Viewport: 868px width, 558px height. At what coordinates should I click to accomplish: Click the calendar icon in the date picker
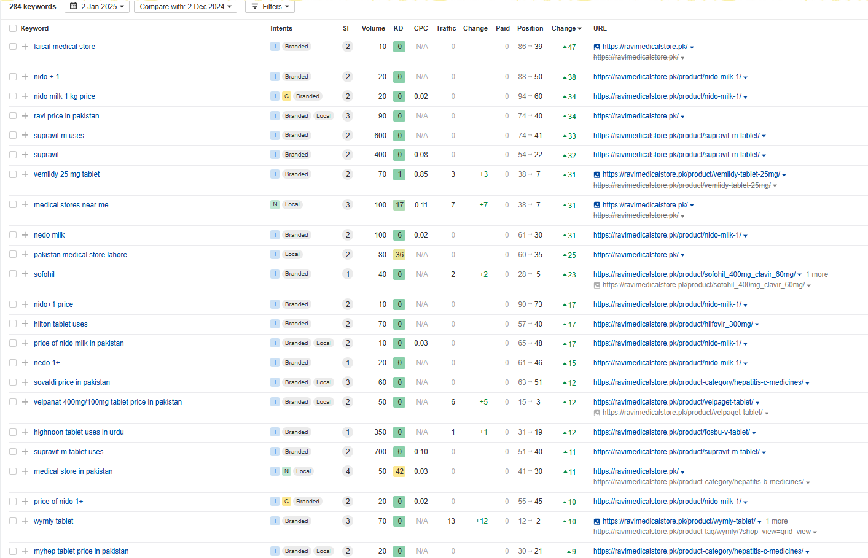click(74, 7)
